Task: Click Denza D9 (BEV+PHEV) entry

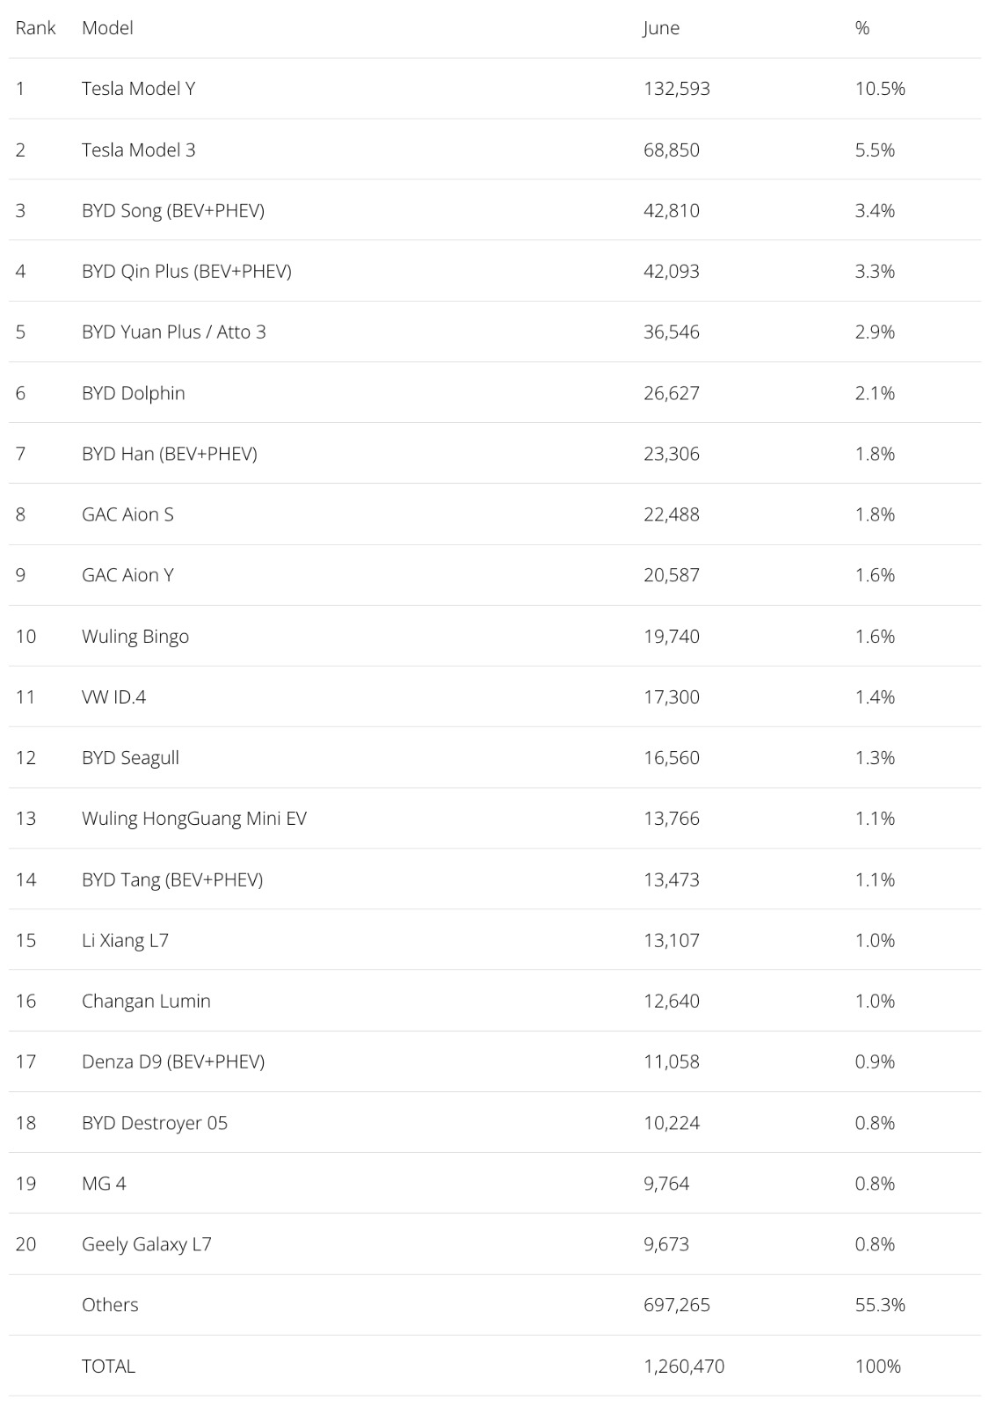Action: click(172, 1061)
